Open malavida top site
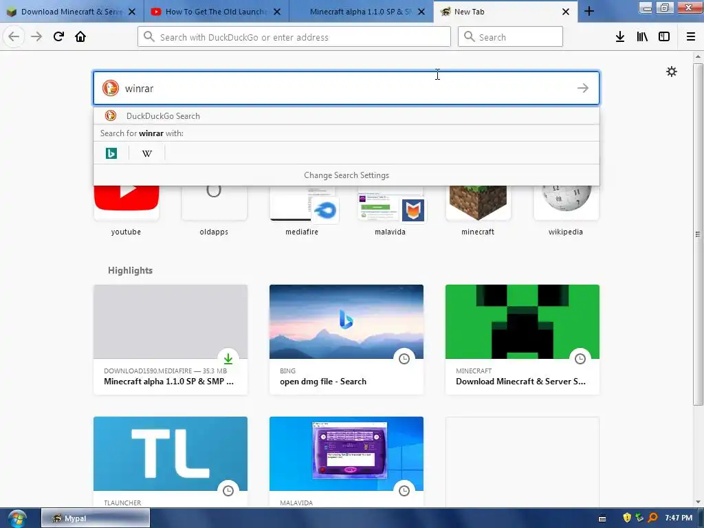This screenshot has width=704, height=528. click(x=390, y=210)
